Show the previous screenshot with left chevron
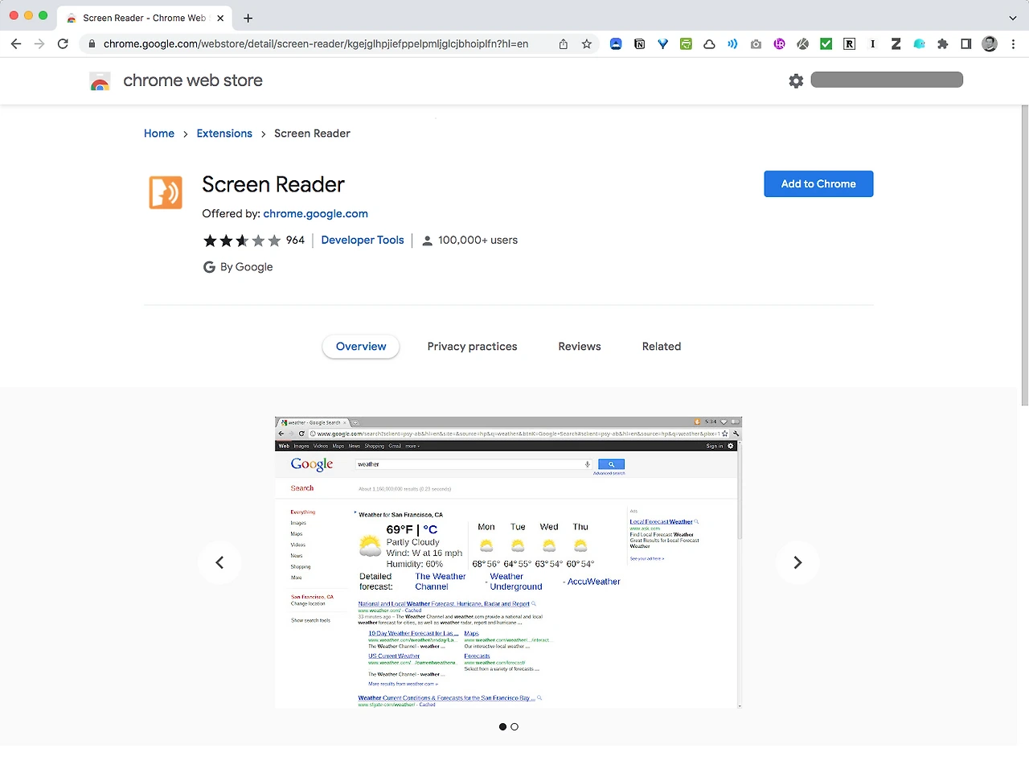This screenshot has width=1029, height=761. 219,562
